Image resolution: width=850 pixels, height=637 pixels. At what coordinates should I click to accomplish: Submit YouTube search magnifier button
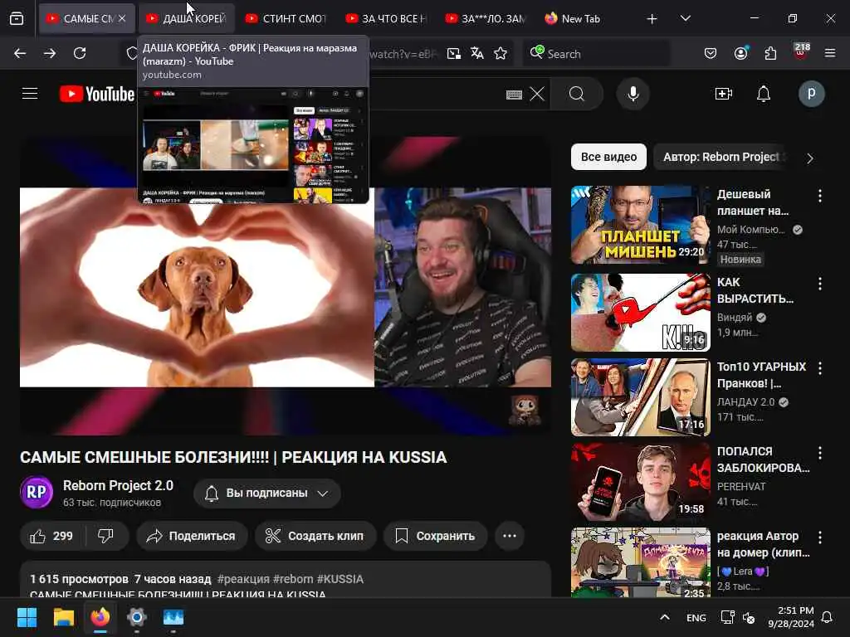[x=577, y=95]
